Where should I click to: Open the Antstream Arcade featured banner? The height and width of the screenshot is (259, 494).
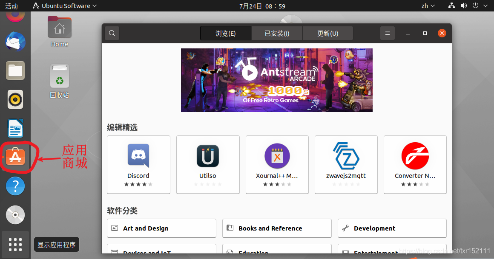[x=277, y=80]
